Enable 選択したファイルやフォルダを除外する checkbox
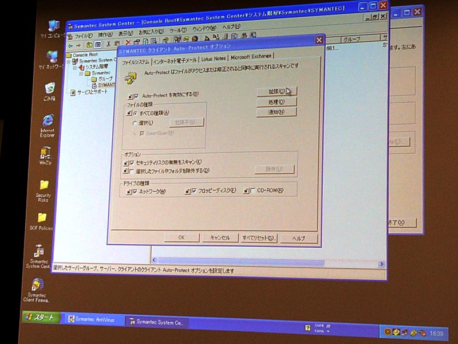458x344 pixels. coord(132,171)
